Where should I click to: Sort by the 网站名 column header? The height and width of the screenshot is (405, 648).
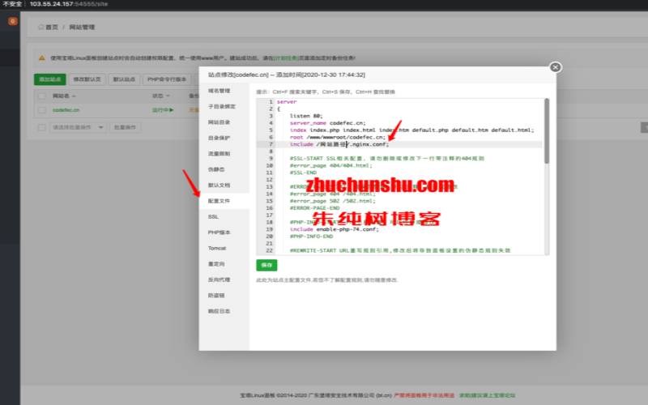(x=63, y=95)
